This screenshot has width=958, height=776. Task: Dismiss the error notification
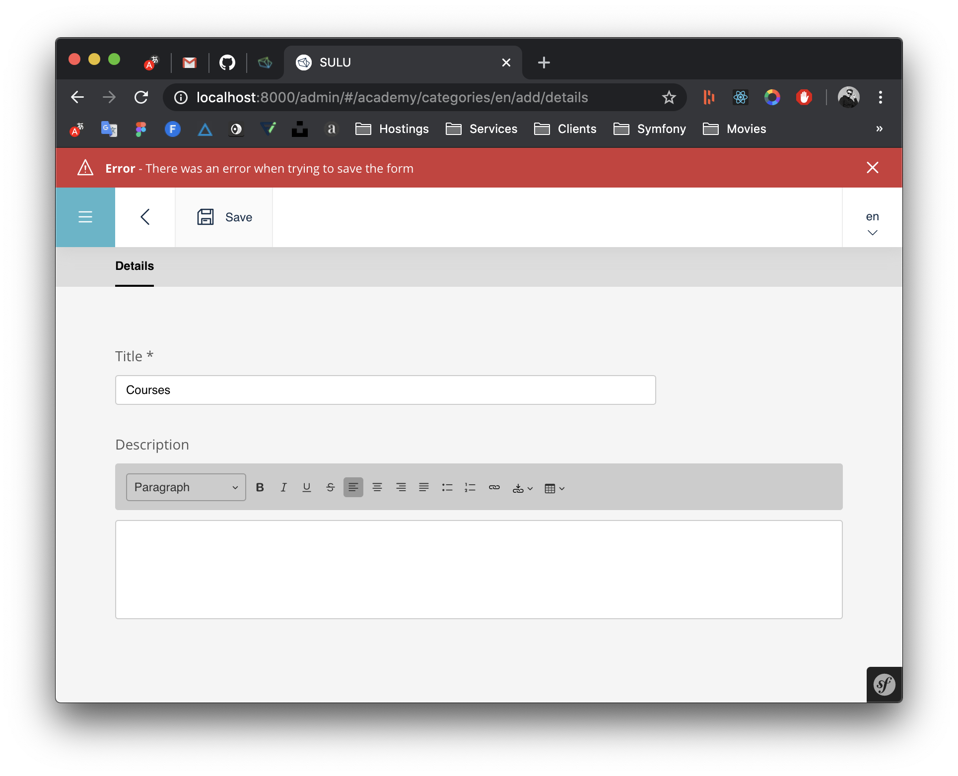pos(873,168)
